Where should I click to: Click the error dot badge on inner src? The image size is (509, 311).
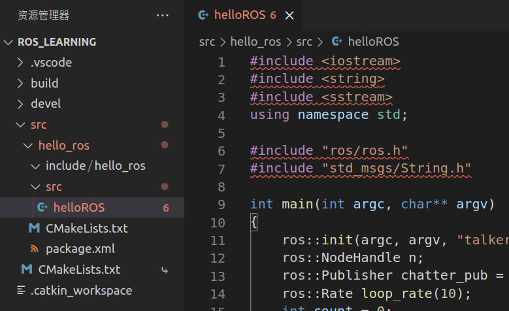[x=165, y=186]
